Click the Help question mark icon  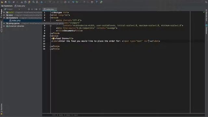tap(97, 2)
